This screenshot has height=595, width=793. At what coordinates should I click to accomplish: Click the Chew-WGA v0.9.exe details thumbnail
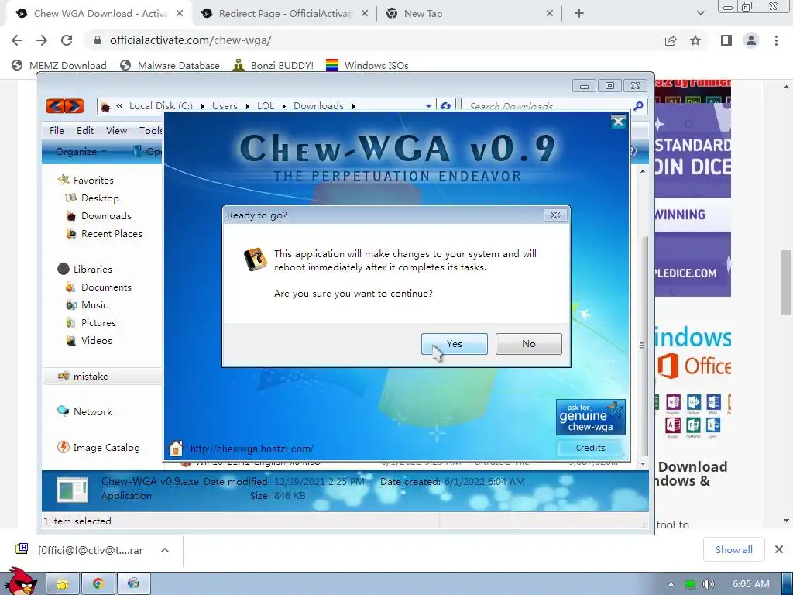(72, 490)
